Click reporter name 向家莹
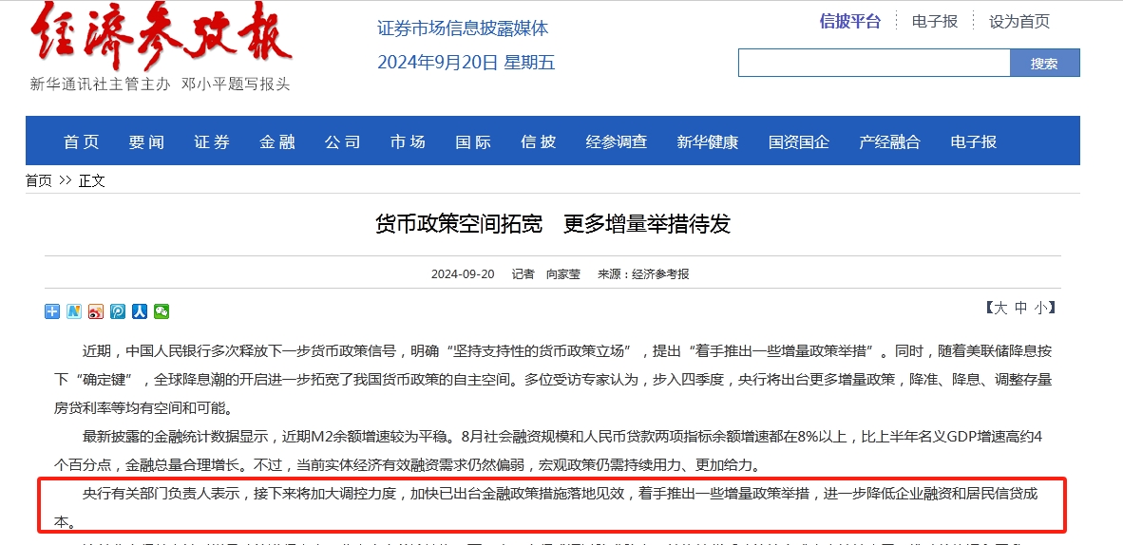 tap(563, 274)
